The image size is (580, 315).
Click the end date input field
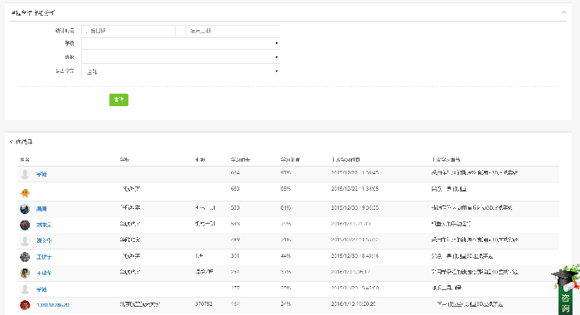point(233,31)
